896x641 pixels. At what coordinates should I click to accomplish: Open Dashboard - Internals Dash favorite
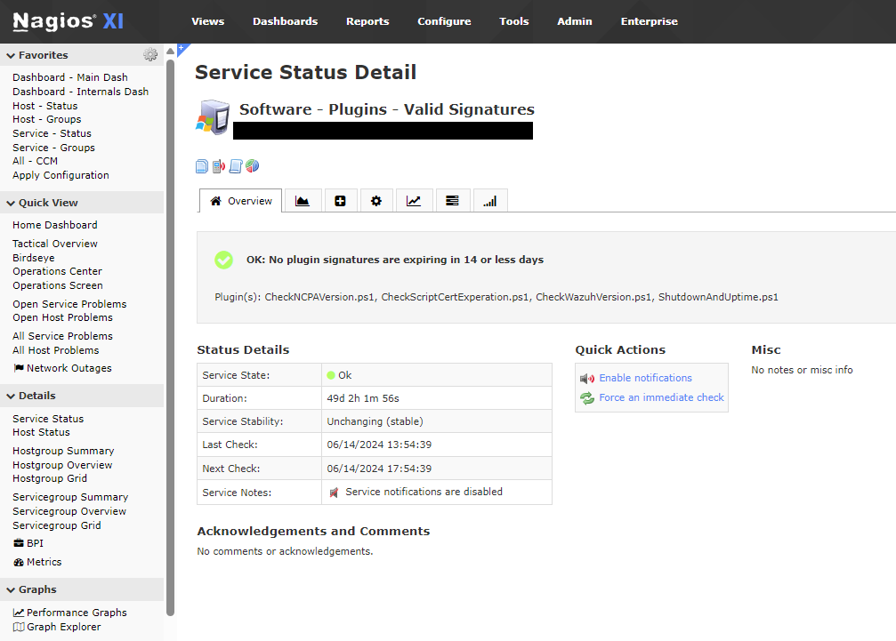pyautogui.click(x=81, y=92)
